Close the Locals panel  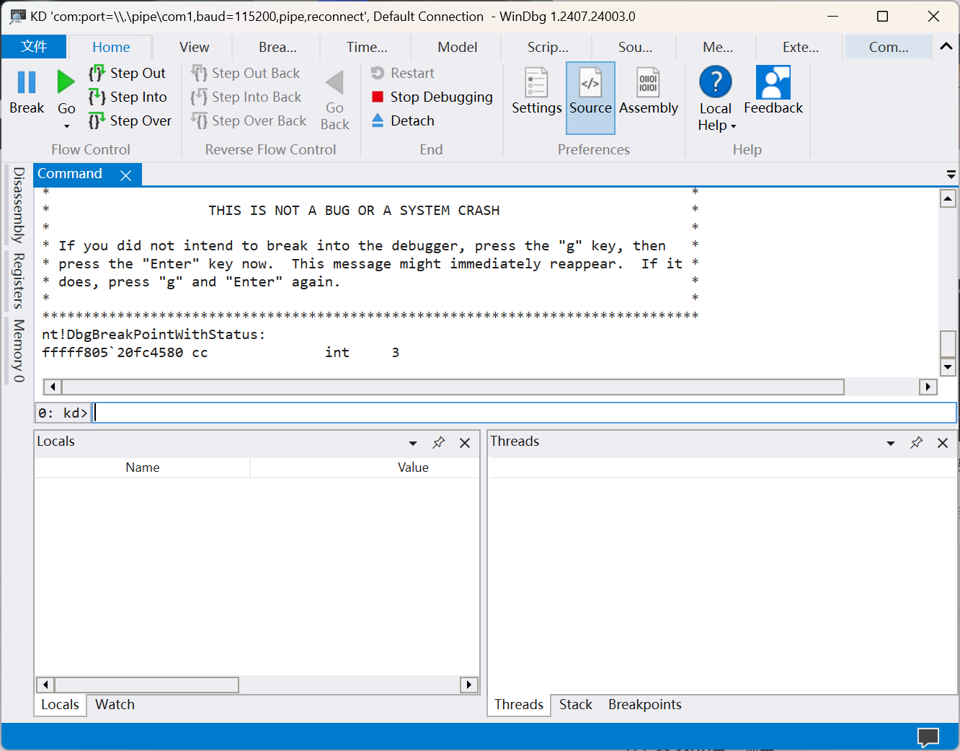465,443
